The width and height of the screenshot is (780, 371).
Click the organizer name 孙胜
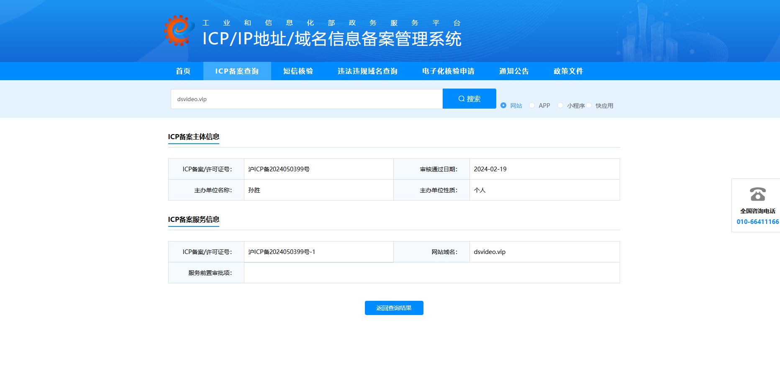(254, 190)
